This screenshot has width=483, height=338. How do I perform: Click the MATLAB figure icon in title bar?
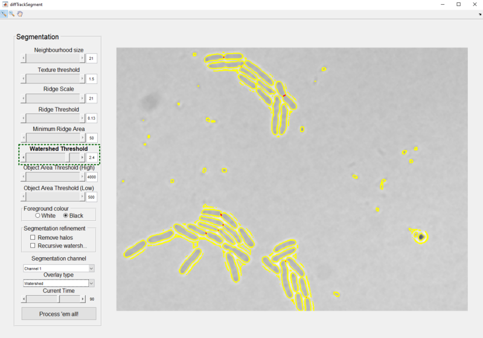click(x=5, y=4)
